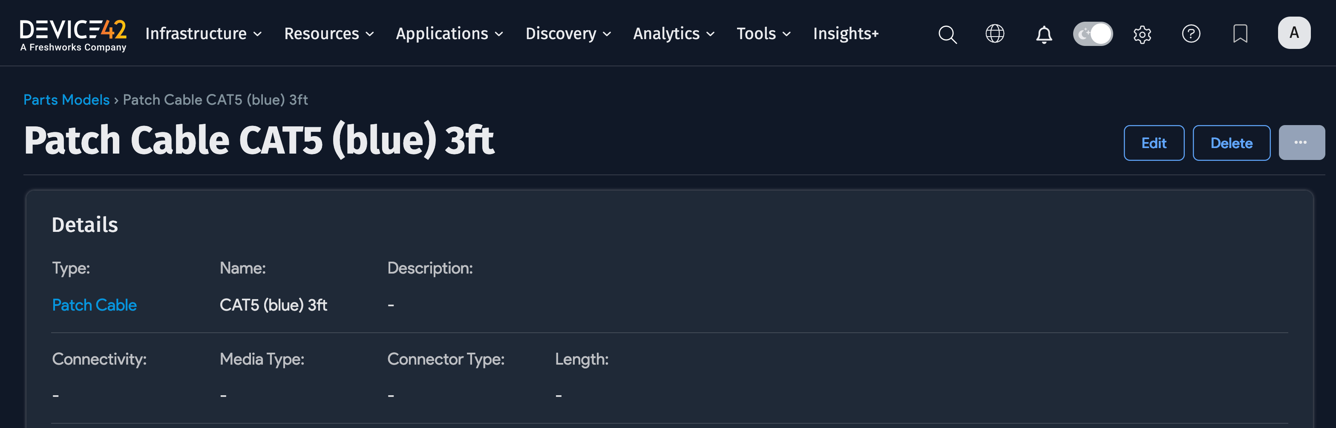
Task: Open the notifications bell
Action: pyautogui.click(x=1043, y=35)
